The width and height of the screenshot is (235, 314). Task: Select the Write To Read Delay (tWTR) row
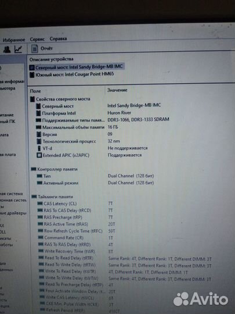point(71,272)
